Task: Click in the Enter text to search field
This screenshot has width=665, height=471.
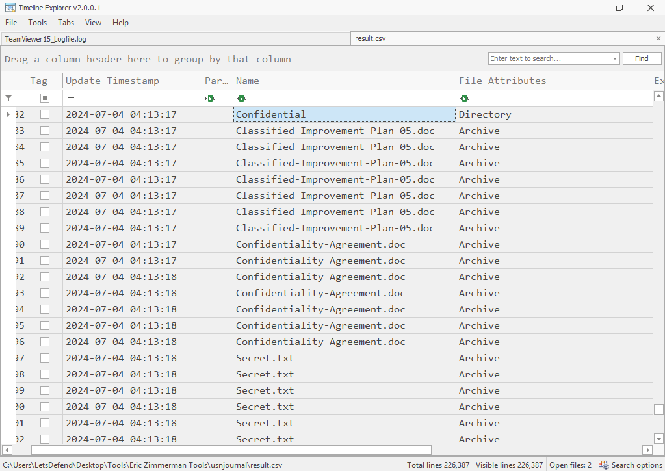Action: click(549, 58)
